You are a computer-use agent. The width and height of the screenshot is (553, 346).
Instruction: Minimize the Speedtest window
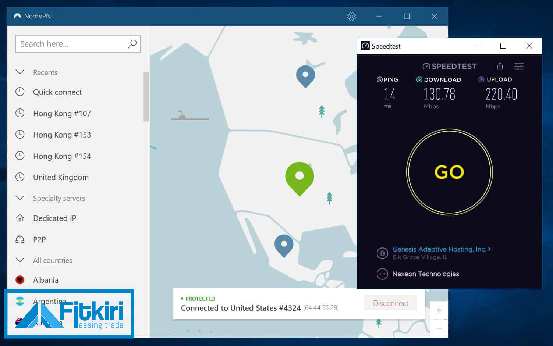[478, 46]
